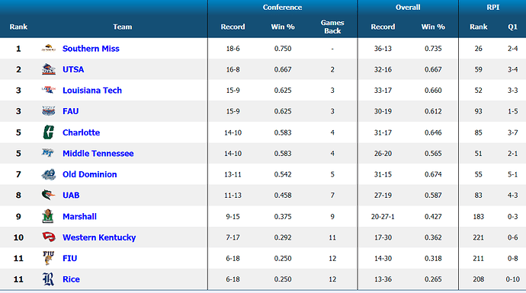
Task: Click the Marshall mascot logo
Action: pos(48,216)
